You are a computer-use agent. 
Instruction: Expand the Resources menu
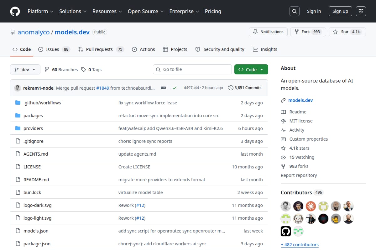107,11
